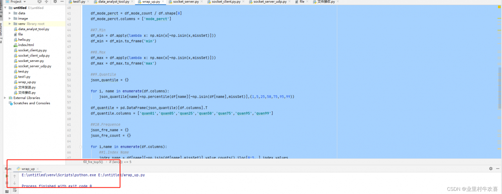The height and width of the screenshot is (194, 502).
Task: Select 文件发送.py in project tree
Action: [x=27, y=87]
